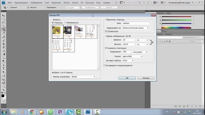Screen dimensions: 205x115
Task: Open the Windows Start menu
Action: click(x=4, y=112)
